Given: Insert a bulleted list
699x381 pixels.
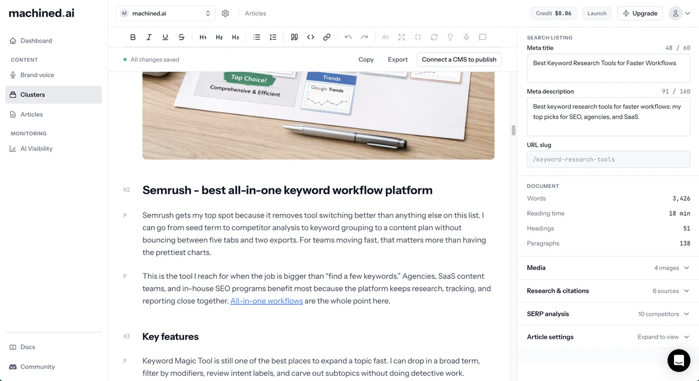Looking at the screenshot, I should coord(257,37).
